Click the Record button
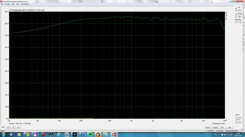 [208, 127]
